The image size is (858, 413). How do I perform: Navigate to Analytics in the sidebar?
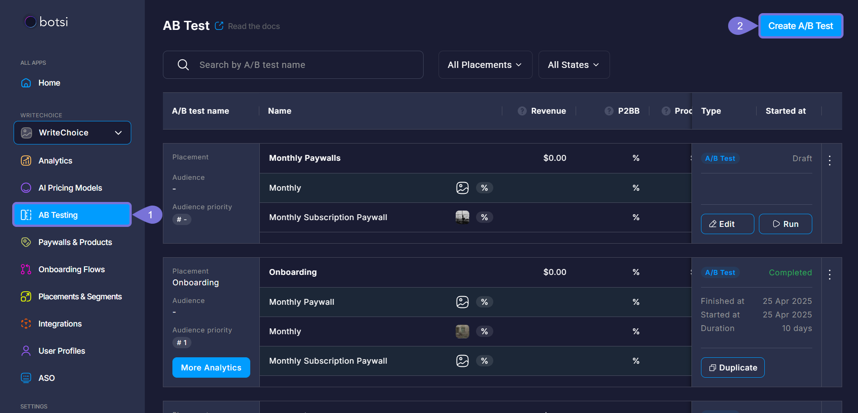55,161
